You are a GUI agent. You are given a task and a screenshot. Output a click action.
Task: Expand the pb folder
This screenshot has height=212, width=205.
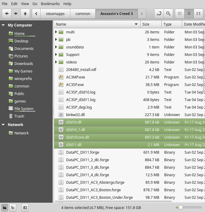pos(56,39)
